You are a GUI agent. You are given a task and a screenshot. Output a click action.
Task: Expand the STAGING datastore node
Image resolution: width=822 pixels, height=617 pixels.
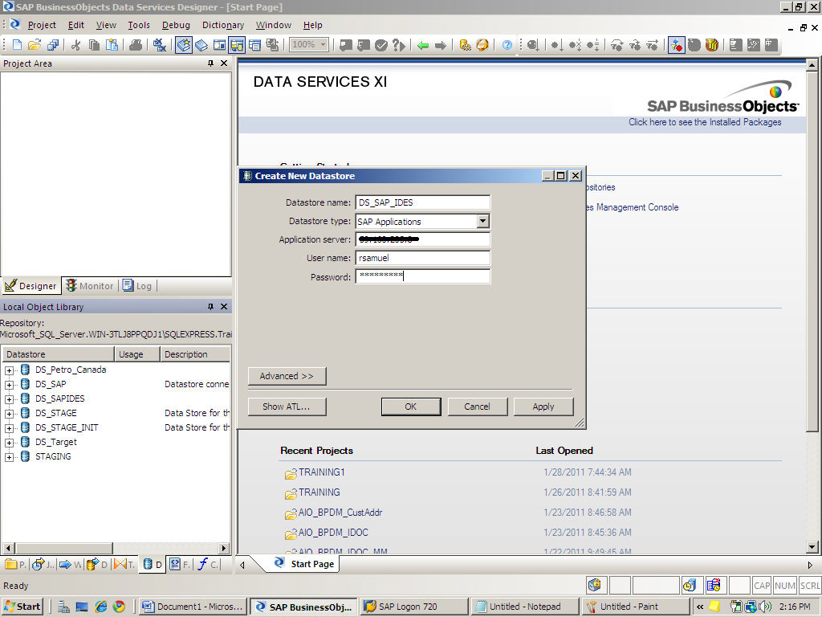click(x=9, y=457)
